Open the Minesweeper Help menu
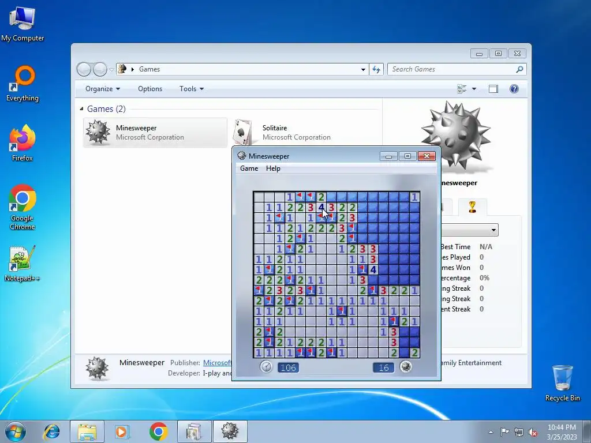This screenshot has height=443, width=591. [273, 168]
